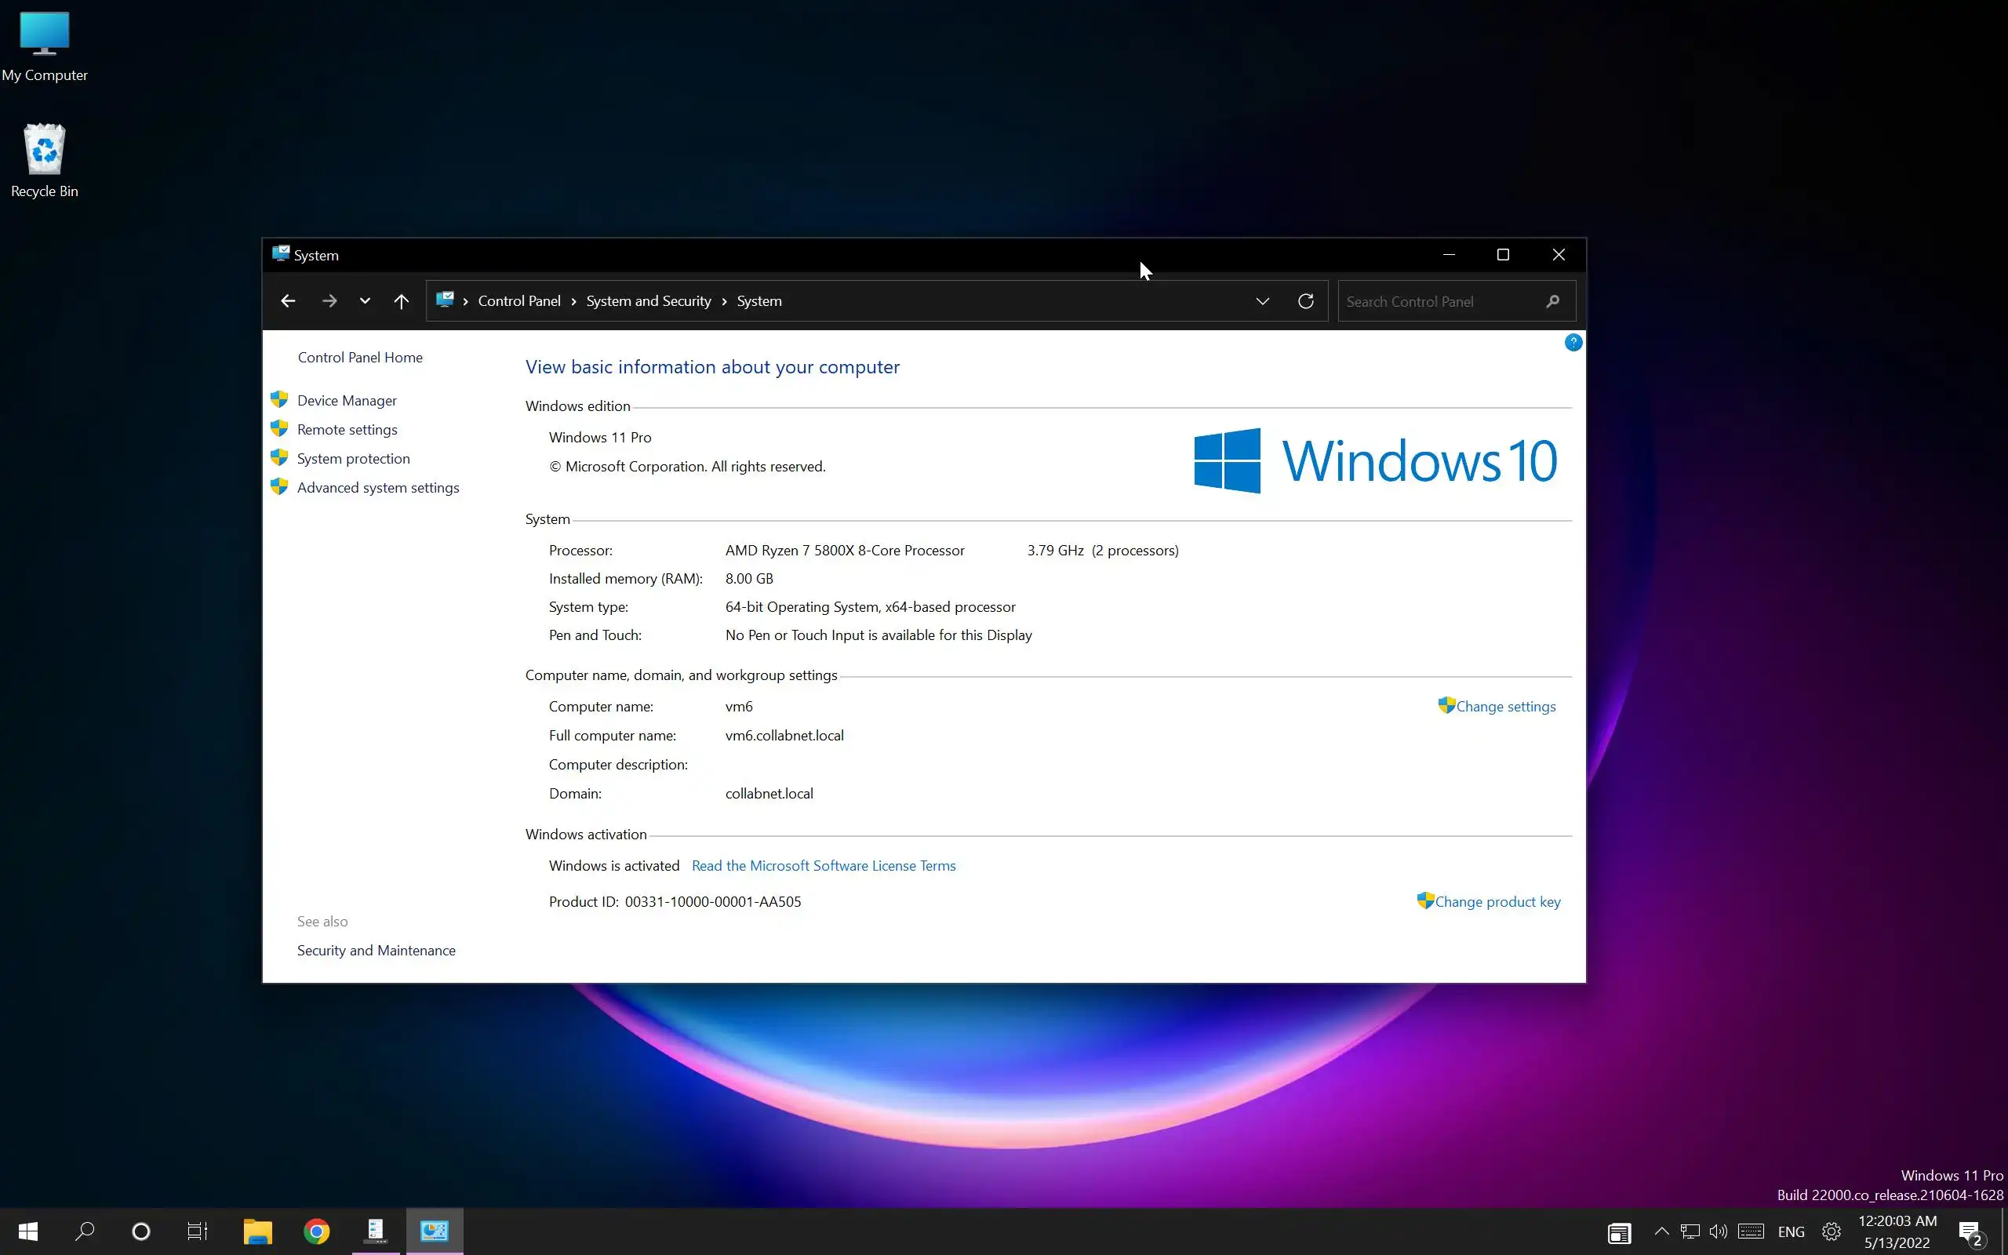Image resolution: width=2008 pixels, height=1255 pixels.
Task: Open the notification center icon
Action: (1970, 1232)
